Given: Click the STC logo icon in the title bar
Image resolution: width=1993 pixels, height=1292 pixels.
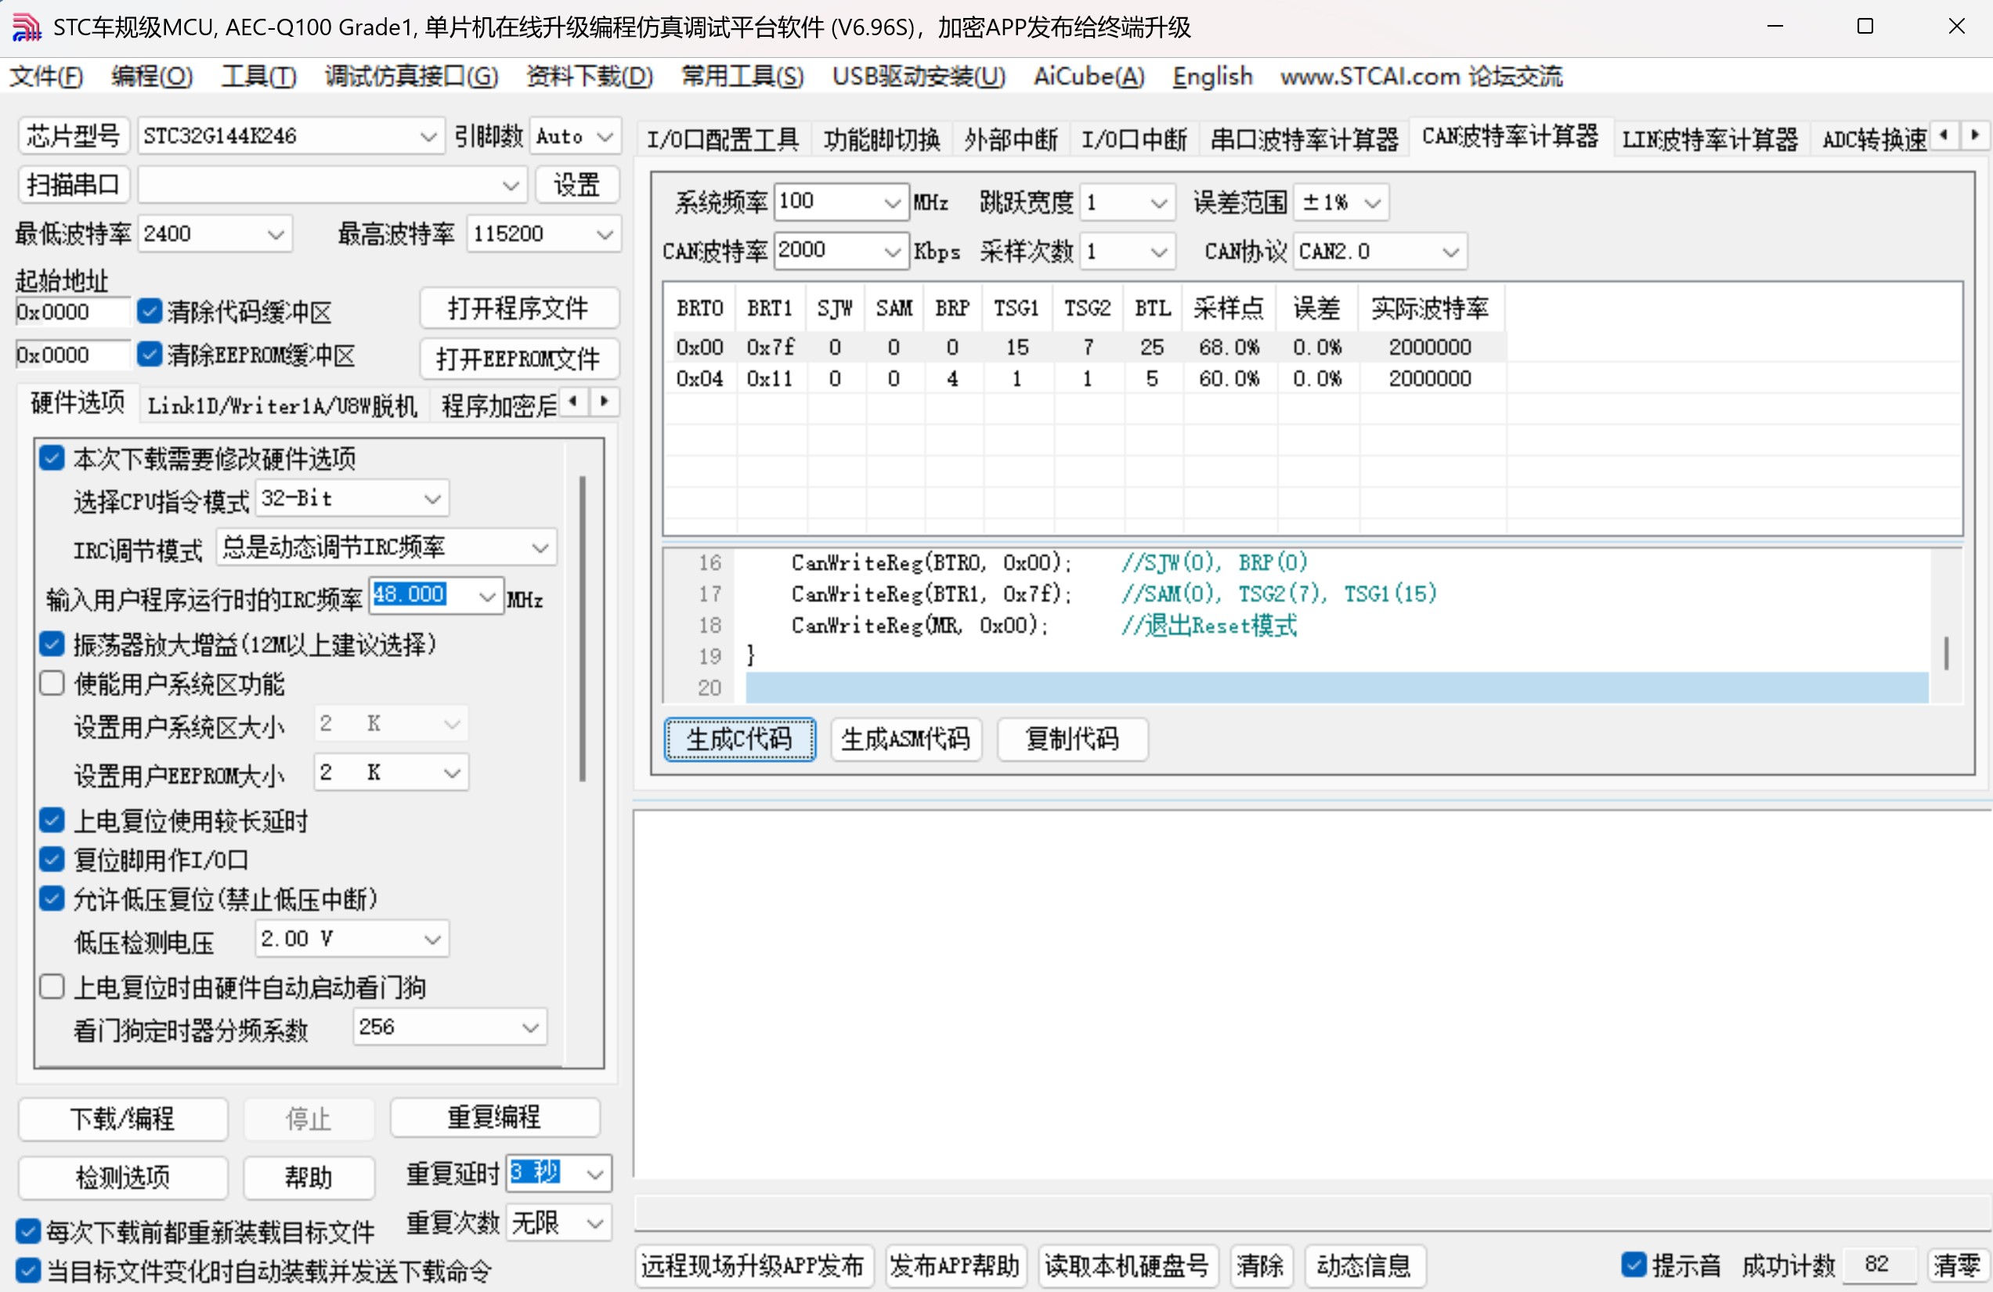Looking at the screenshot, I should [x=25, y=27].
